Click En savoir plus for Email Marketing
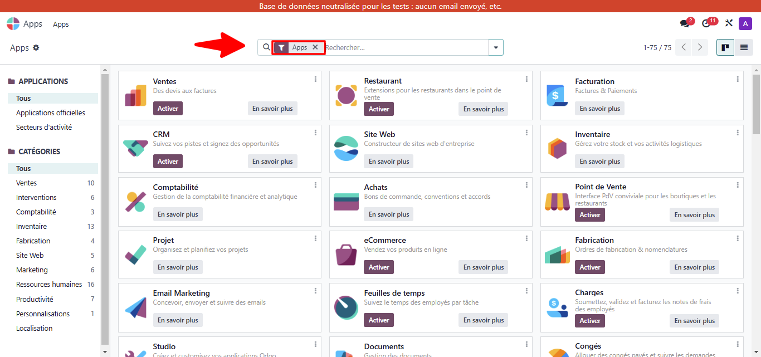Screen dimensions: 761x357 (x=178, y=320)
